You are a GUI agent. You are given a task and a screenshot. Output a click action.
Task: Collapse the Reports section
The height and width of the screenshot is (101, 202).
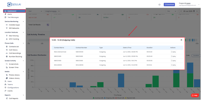pos(23,95)
